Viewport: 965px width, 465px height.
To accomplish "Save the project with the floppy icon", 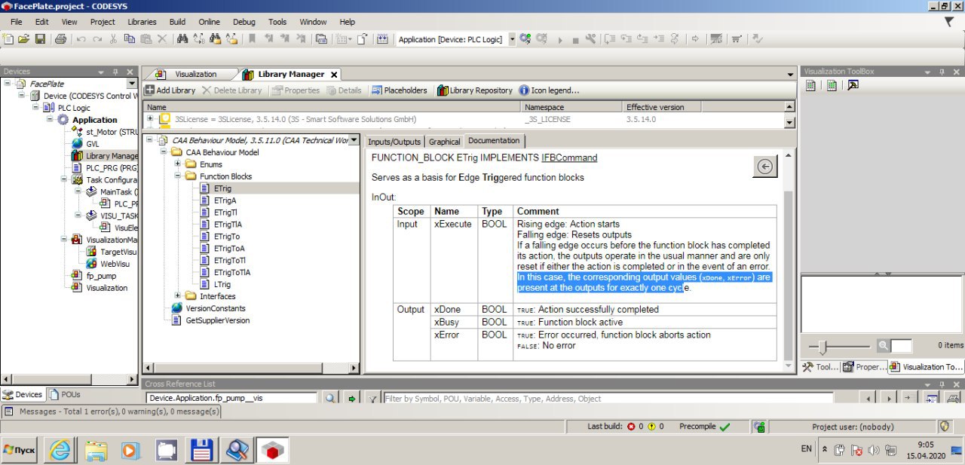I will point(41,38).
